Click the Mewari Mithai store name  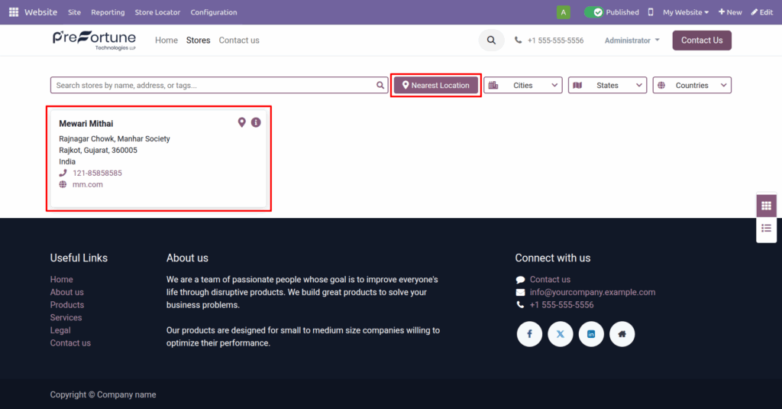[86, 124]
